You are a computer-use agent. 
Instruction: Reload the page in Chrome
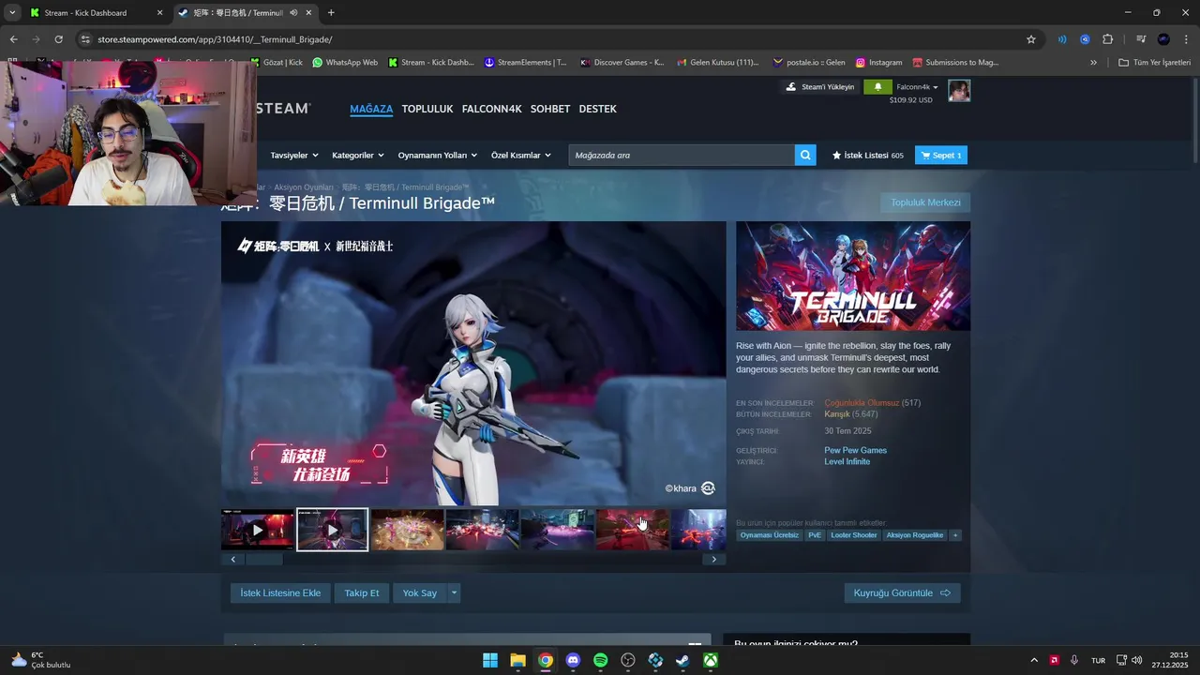coord(58,39)
